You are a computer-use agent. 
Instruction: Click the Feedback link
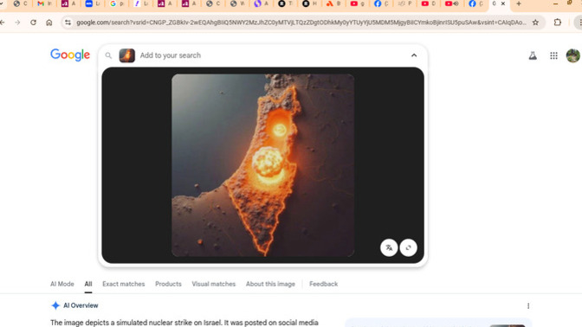pyautogui.click(x=323, y=284)
